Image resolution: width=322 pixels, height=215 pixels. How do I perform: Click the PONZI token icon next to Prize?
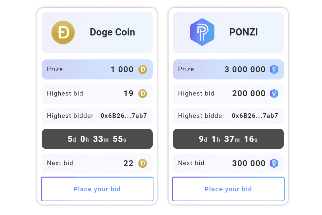(274, 69)
